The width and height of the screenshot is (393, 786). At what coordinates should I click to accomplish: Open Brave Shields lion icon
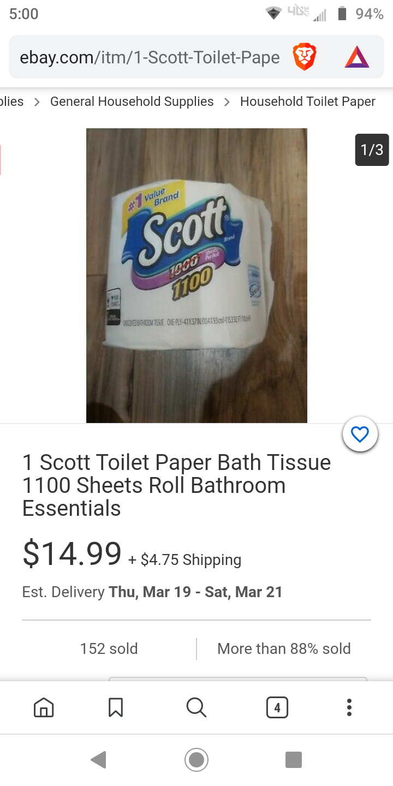pyautogui.click(x=305, y=57)
